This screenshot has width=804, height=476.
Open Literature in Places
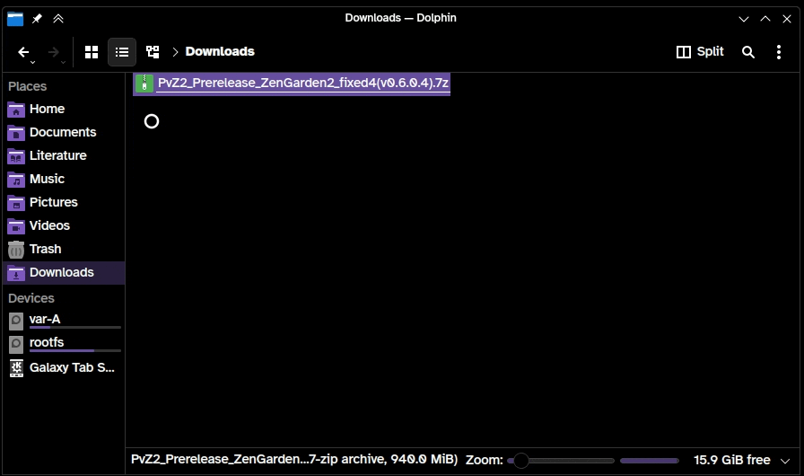coord(64,155)
